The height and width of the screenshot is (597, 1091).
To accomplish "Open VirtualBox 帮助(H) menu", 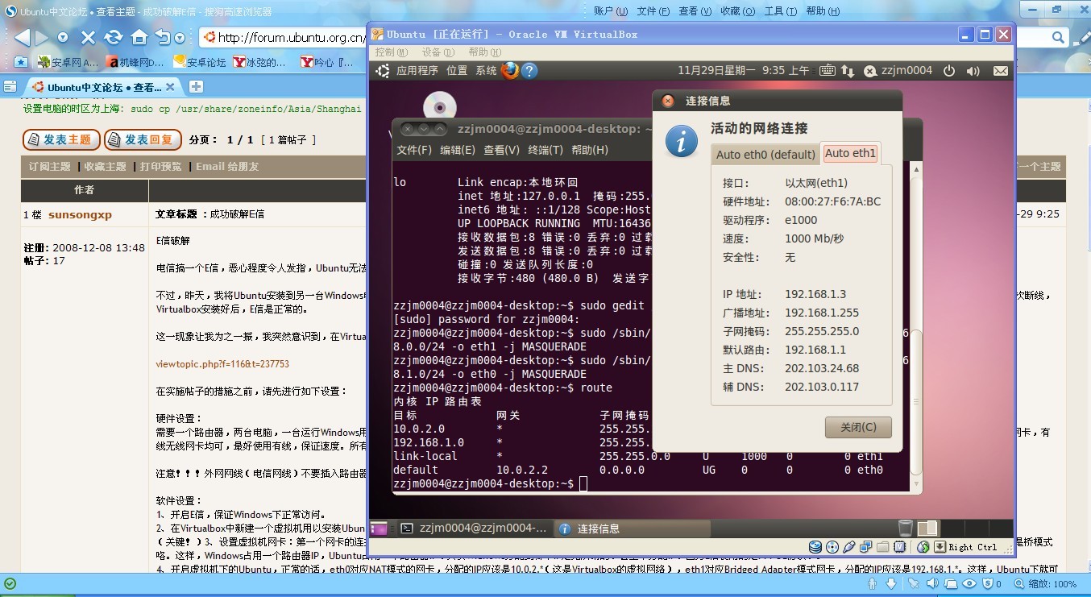I will pos(483,52).
